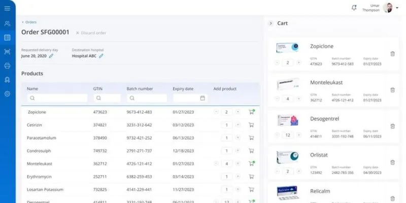Viewport: 406px width, 203px height.
Task: Open the badge certificate icon in sidebar
Action: pyautogui.click(x=7, y=80)
